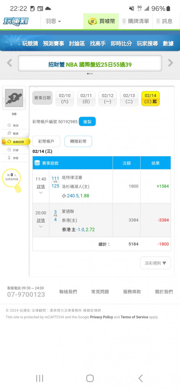This screenshot has width=180, height=390.
Task: Select the 預測 sidebar target icon
Action: coord(9,125)
